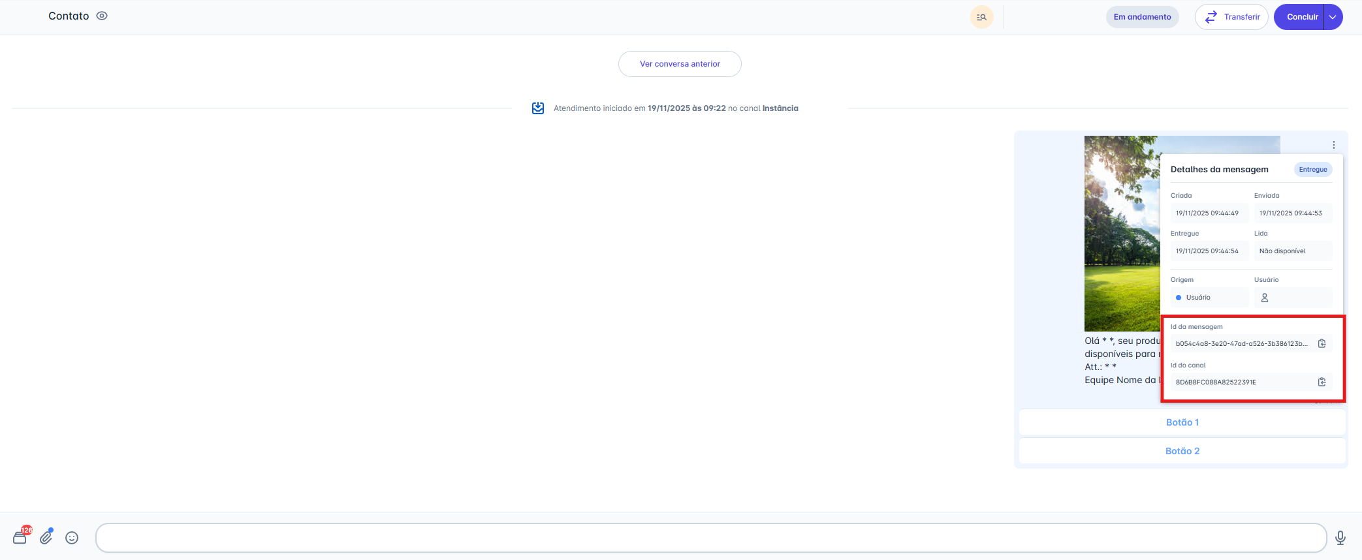Open quick replies icon with 126 badge

[20, 537]
